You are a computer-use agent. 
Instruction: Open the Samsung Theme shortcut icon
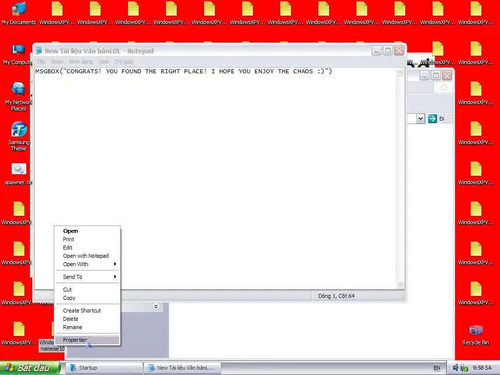[x=19, y=136]
